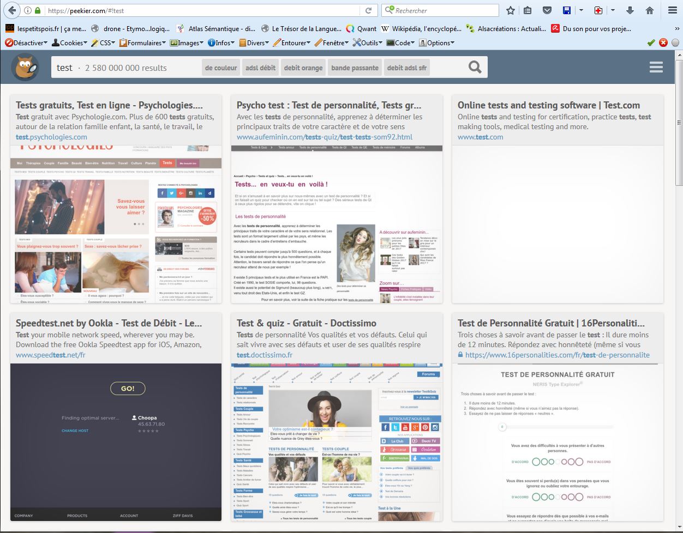Click the browser back arrow
The height and width of the screenshot is (533, 683).
pyautogui.click(x=11, y=10)
